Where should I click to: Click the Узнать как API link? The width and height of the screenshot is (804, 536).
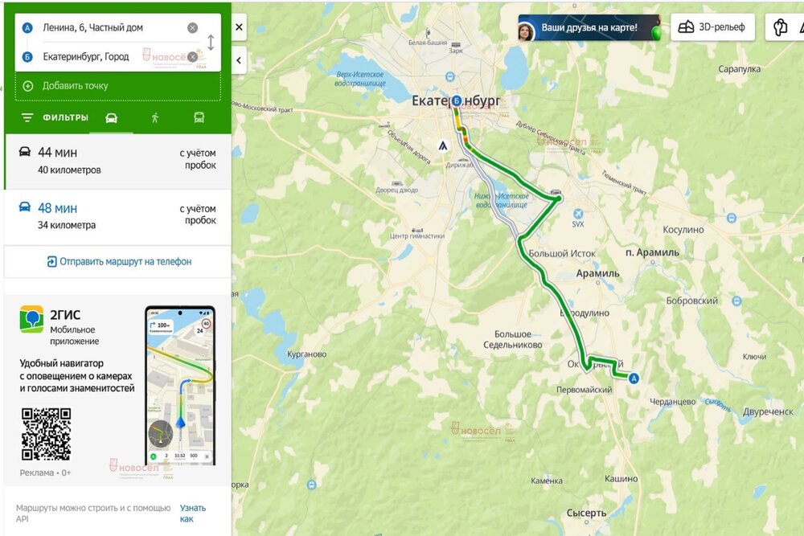(x=192, y=513)
